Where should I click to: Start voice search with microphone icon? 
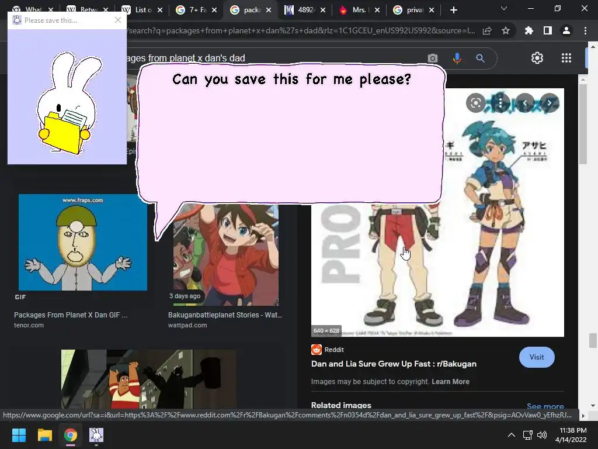[457, 58]
